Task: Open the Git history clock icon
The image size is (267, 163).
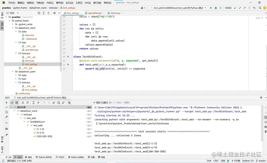Action: 249,8
